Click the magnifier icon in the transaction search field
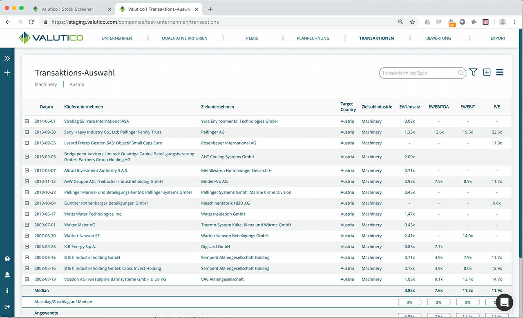The image size is (523, 318). click(x=460, y=73)
